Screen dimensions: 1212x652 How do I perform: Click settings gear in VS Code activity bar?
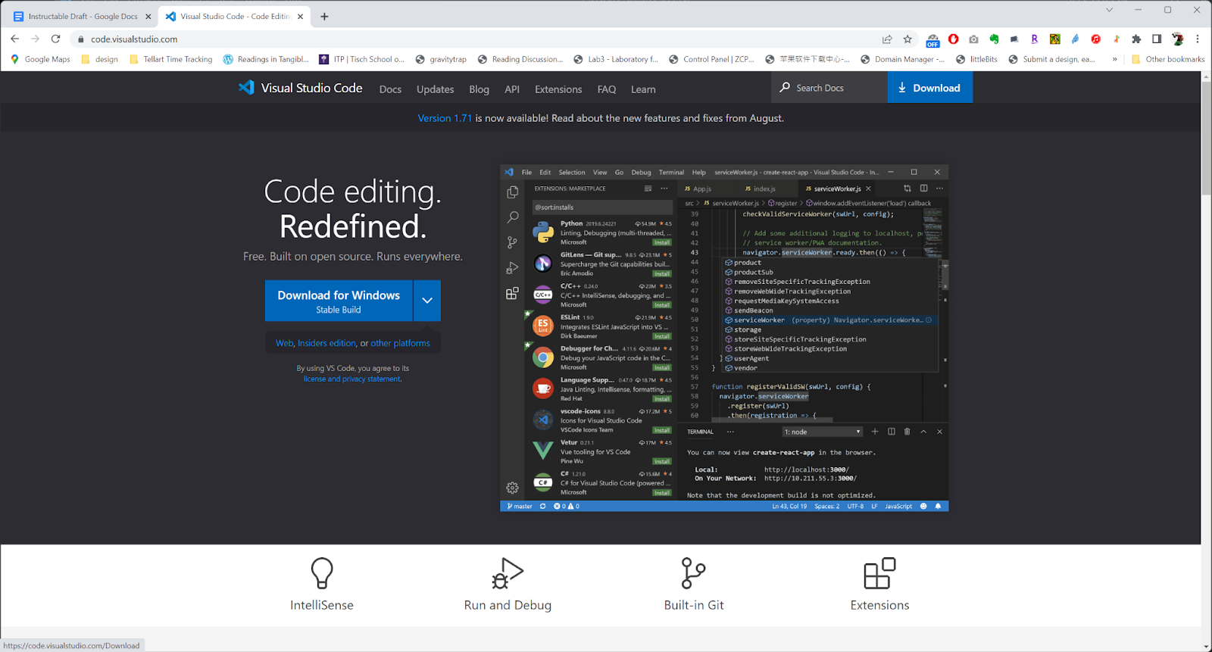[x=513, y=488]
